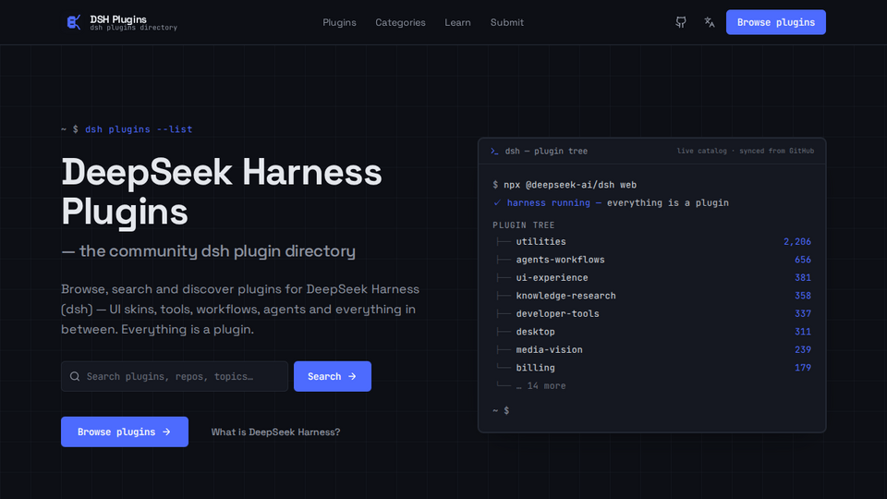Click the magnifier icon in search field
The height and width of the screenshot is (499, 887).
[75, 376]
